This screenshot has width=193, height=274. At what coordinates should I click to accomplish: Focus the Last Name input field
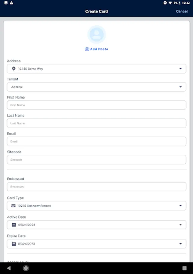(96, 123)
